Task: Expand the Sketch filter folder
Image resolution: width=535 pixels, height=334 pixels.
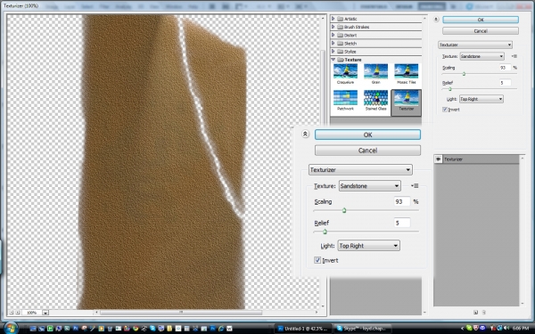Action: pyautogui.click(x=333, y=43)
